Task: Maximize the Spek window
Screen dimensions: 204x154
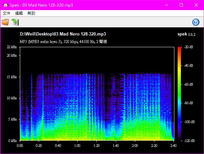Action: pyautogui.click(x=181, y=5)
